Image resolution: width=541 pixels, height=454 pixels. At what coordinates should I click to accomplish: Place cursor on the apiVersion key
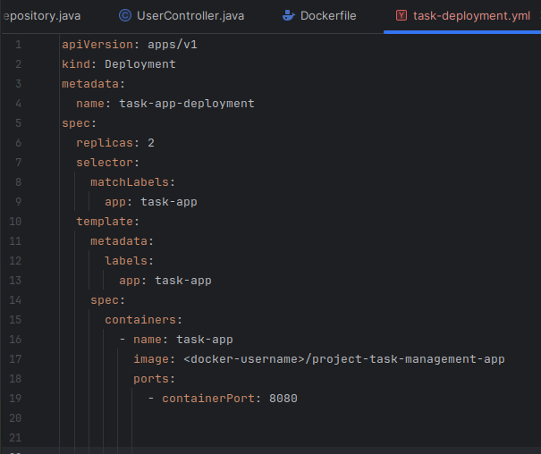pyautogui.click(x=97, y=44)
